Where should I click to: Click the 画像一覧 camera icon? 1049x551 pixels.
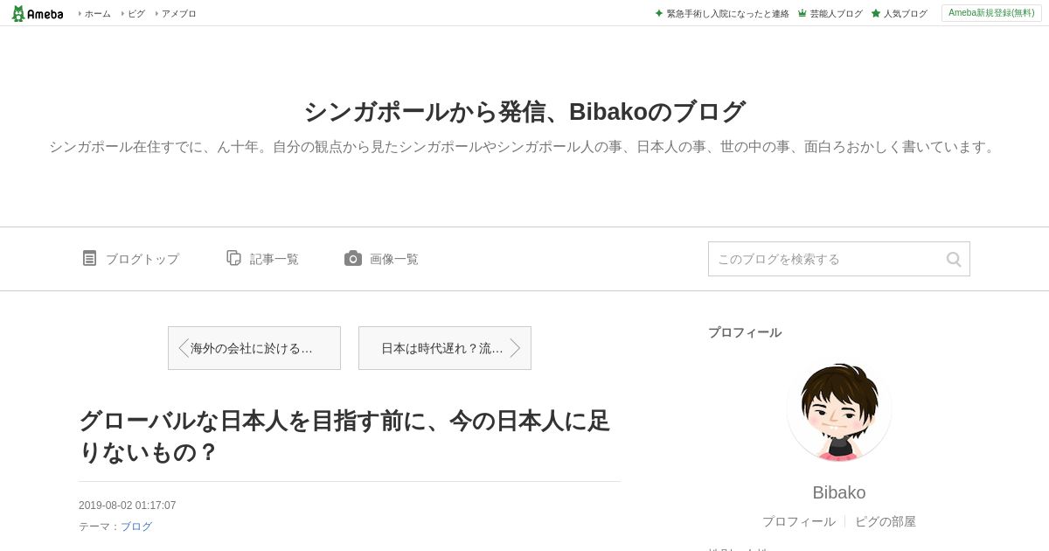[353, 258]
